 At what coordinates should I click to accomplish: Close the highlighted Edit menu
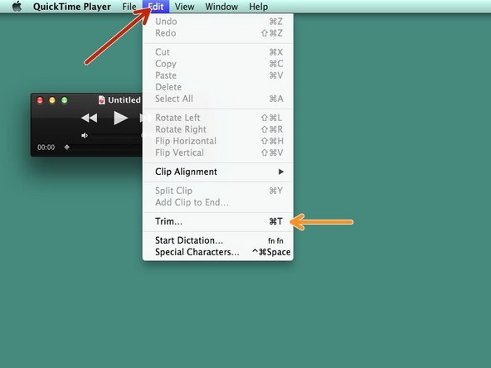click(156, 7)
